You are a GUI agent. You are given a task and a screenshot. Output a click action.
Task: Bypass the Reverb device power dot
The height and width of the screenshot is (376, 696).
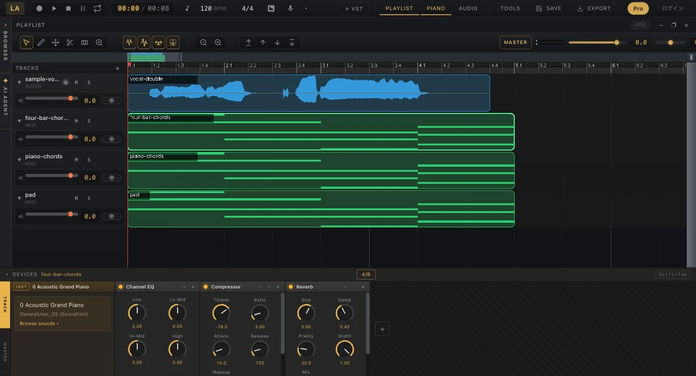pyautogui.click(x=291, y=287)
